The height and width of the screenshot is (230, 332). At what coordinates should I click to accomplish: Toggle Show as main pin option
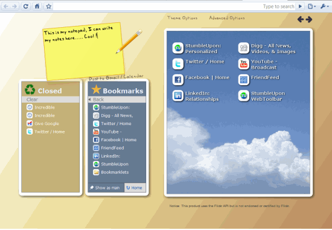pyautogui.click(x=106, y=188)
